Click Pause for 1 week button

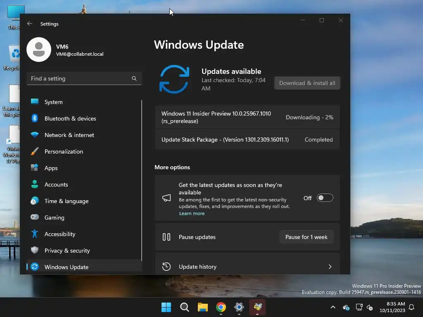307,237
